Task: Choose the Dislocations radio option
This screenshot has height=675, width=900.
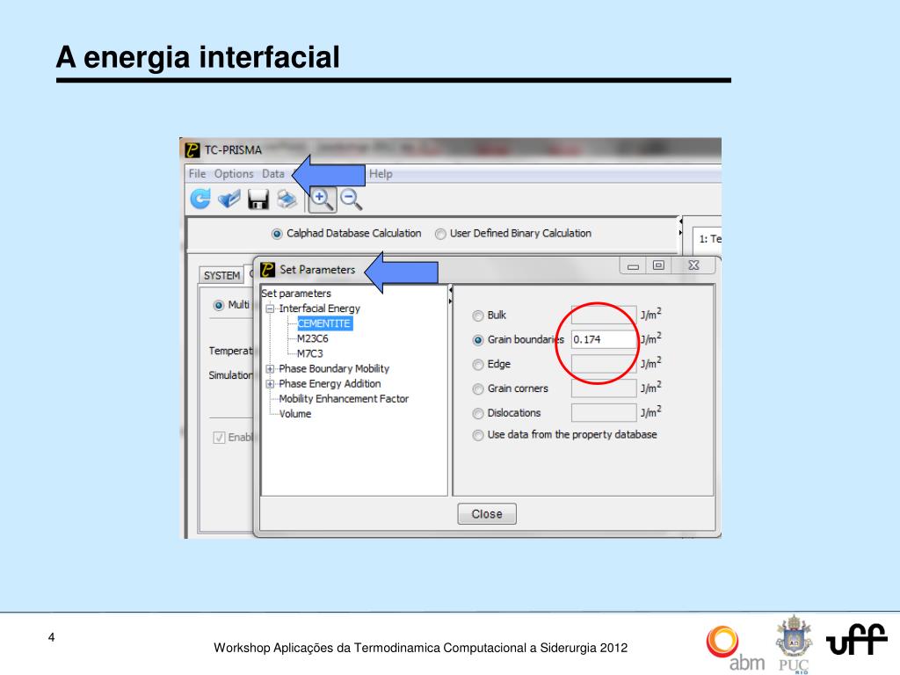Action: (477, 413)
